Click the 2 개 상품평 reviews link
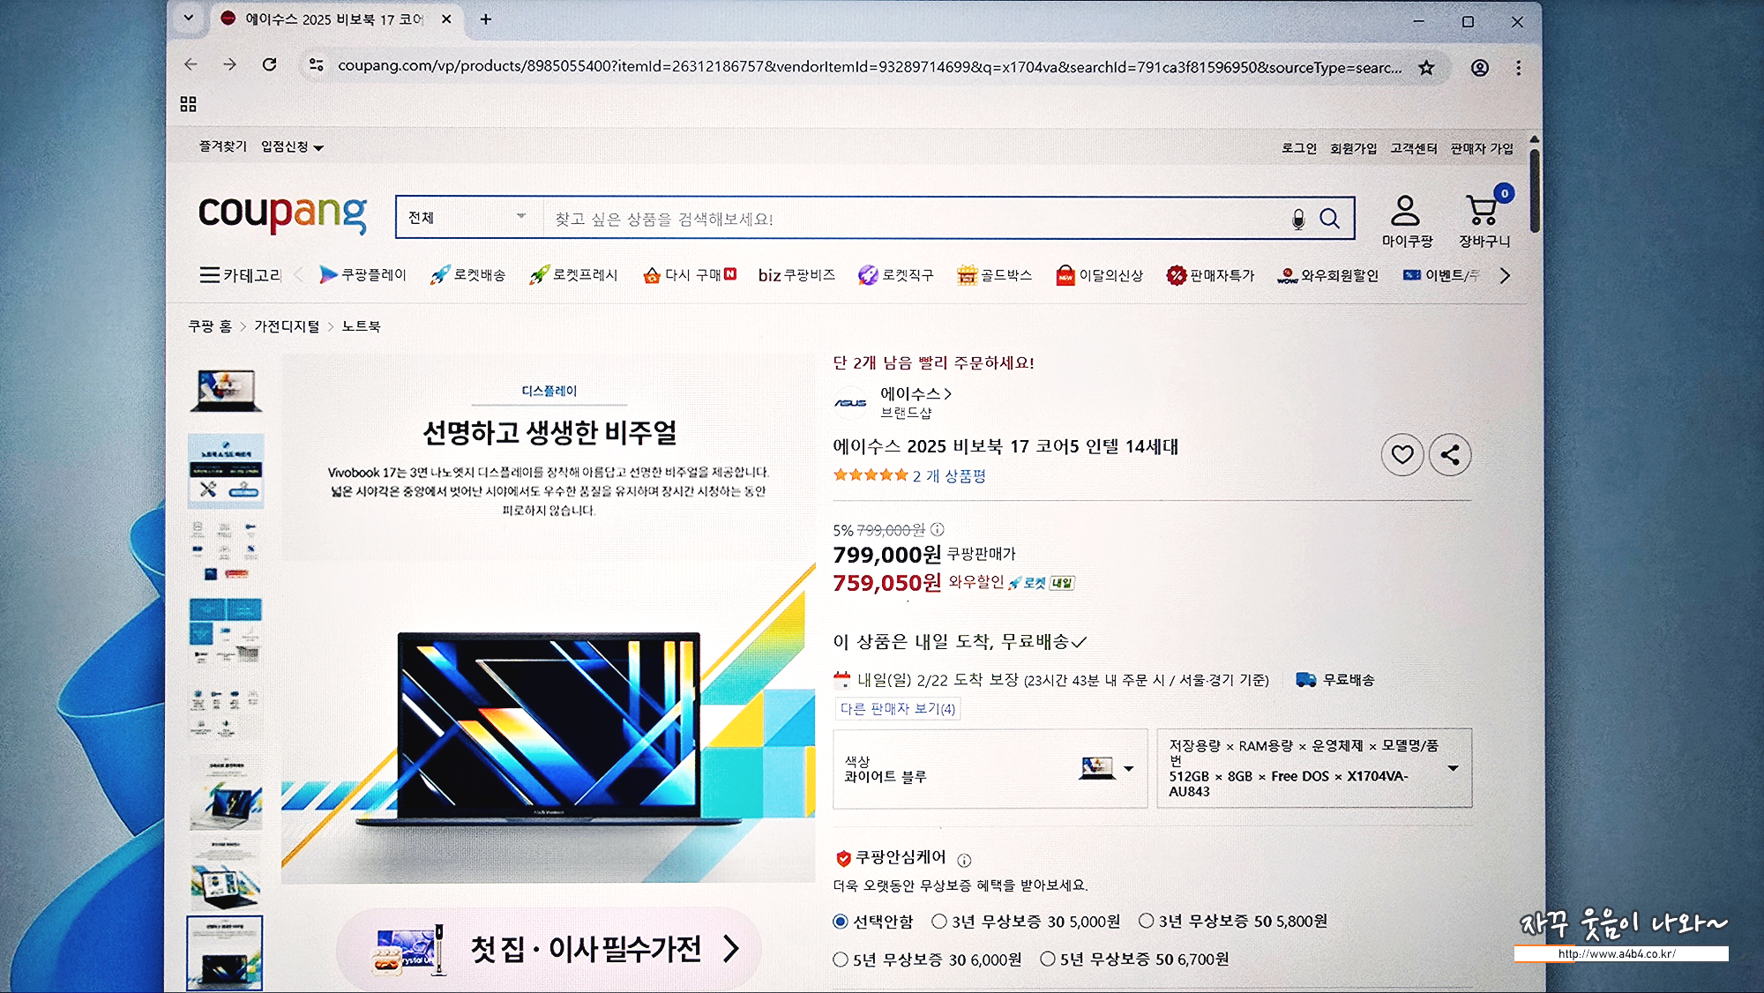 coord(949,476)
